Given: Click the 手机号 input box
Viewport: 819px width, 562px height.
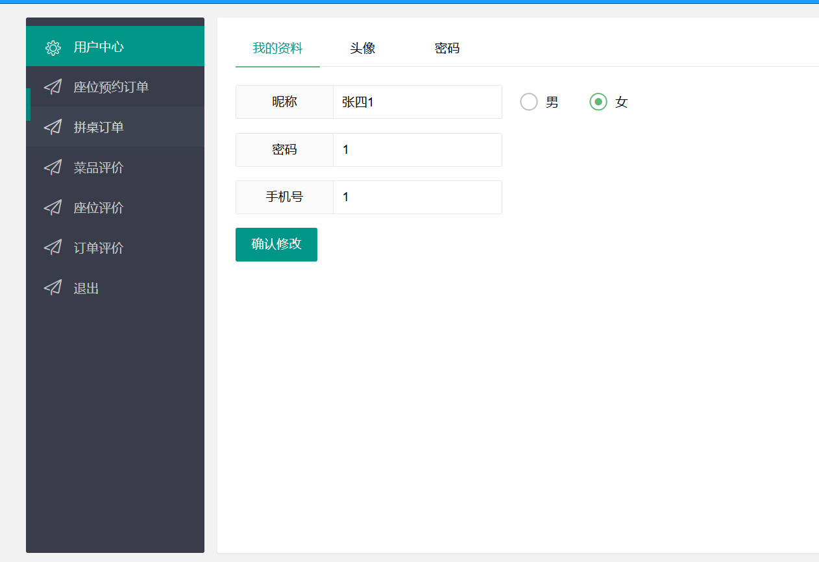Looking at the screenshot, I should pyautogui.click(x=417, y=197).
